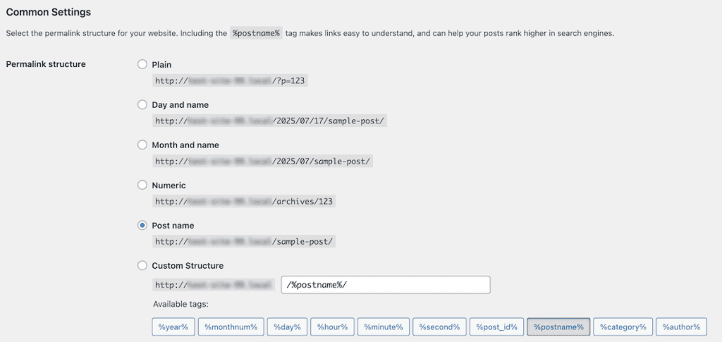Click the custom structure text field
This screenshot has width=722, height=342.
385,285
